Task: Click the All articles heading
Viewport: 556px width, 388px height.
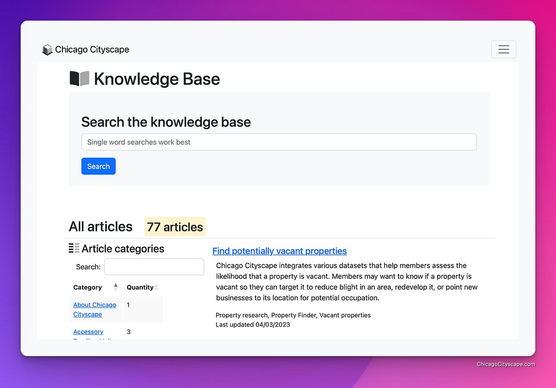Action: [x=100, y=227]
